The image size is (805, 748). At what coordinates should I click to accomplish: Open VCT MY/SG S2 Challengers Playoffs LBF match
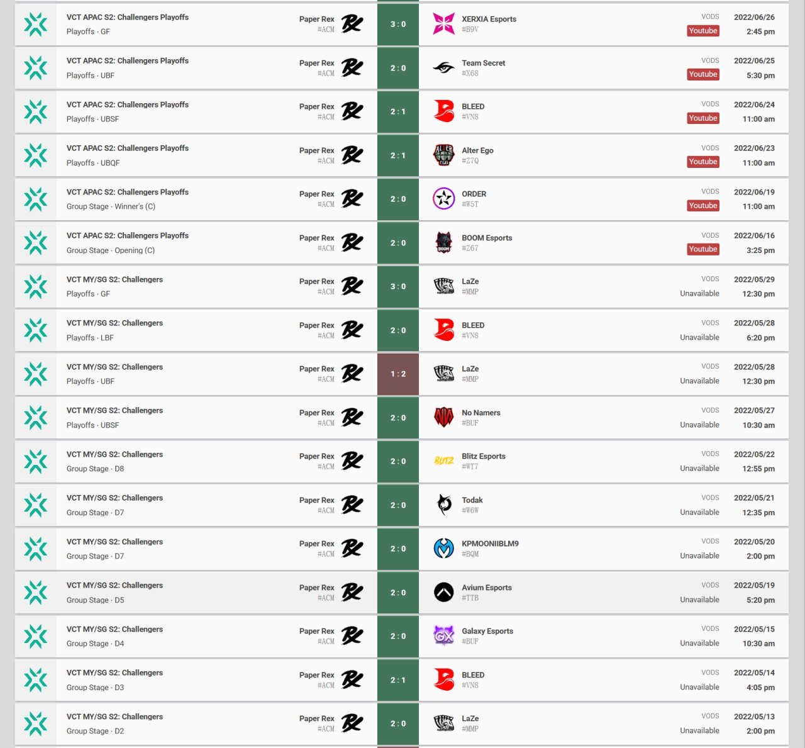(x=402, y=330)
